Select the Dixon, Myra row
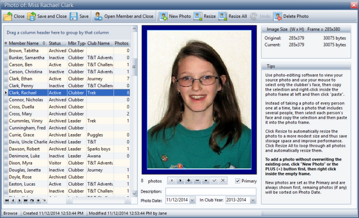Viewport: 359px width, 218px height. coord(67,163)
